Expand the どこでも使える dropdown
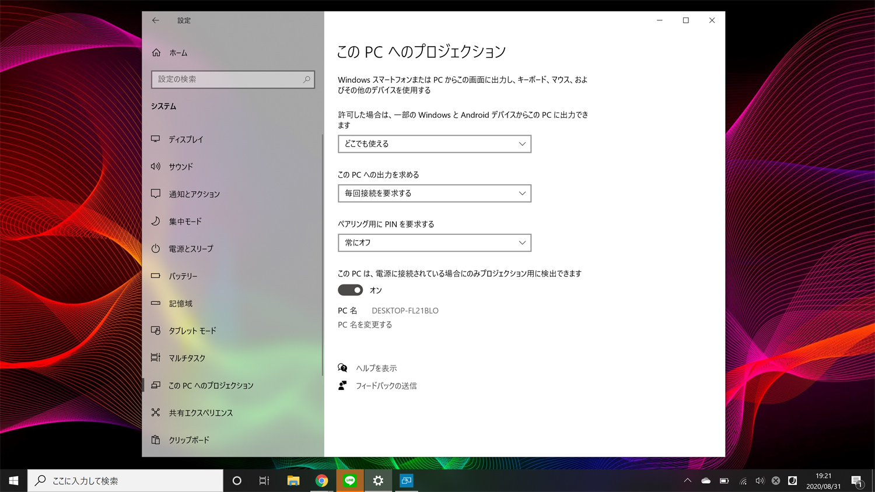875x492 pixels. (x=434, y=144)
